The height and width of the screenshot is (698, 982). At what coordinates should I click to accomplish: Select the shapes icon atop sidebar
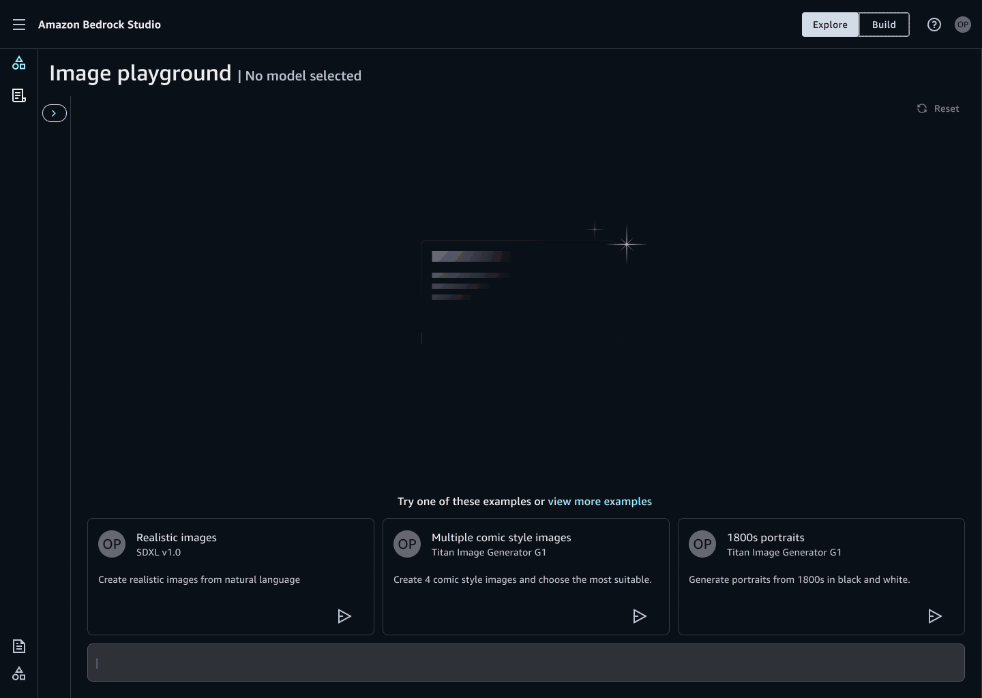click(x=19, y=63)
